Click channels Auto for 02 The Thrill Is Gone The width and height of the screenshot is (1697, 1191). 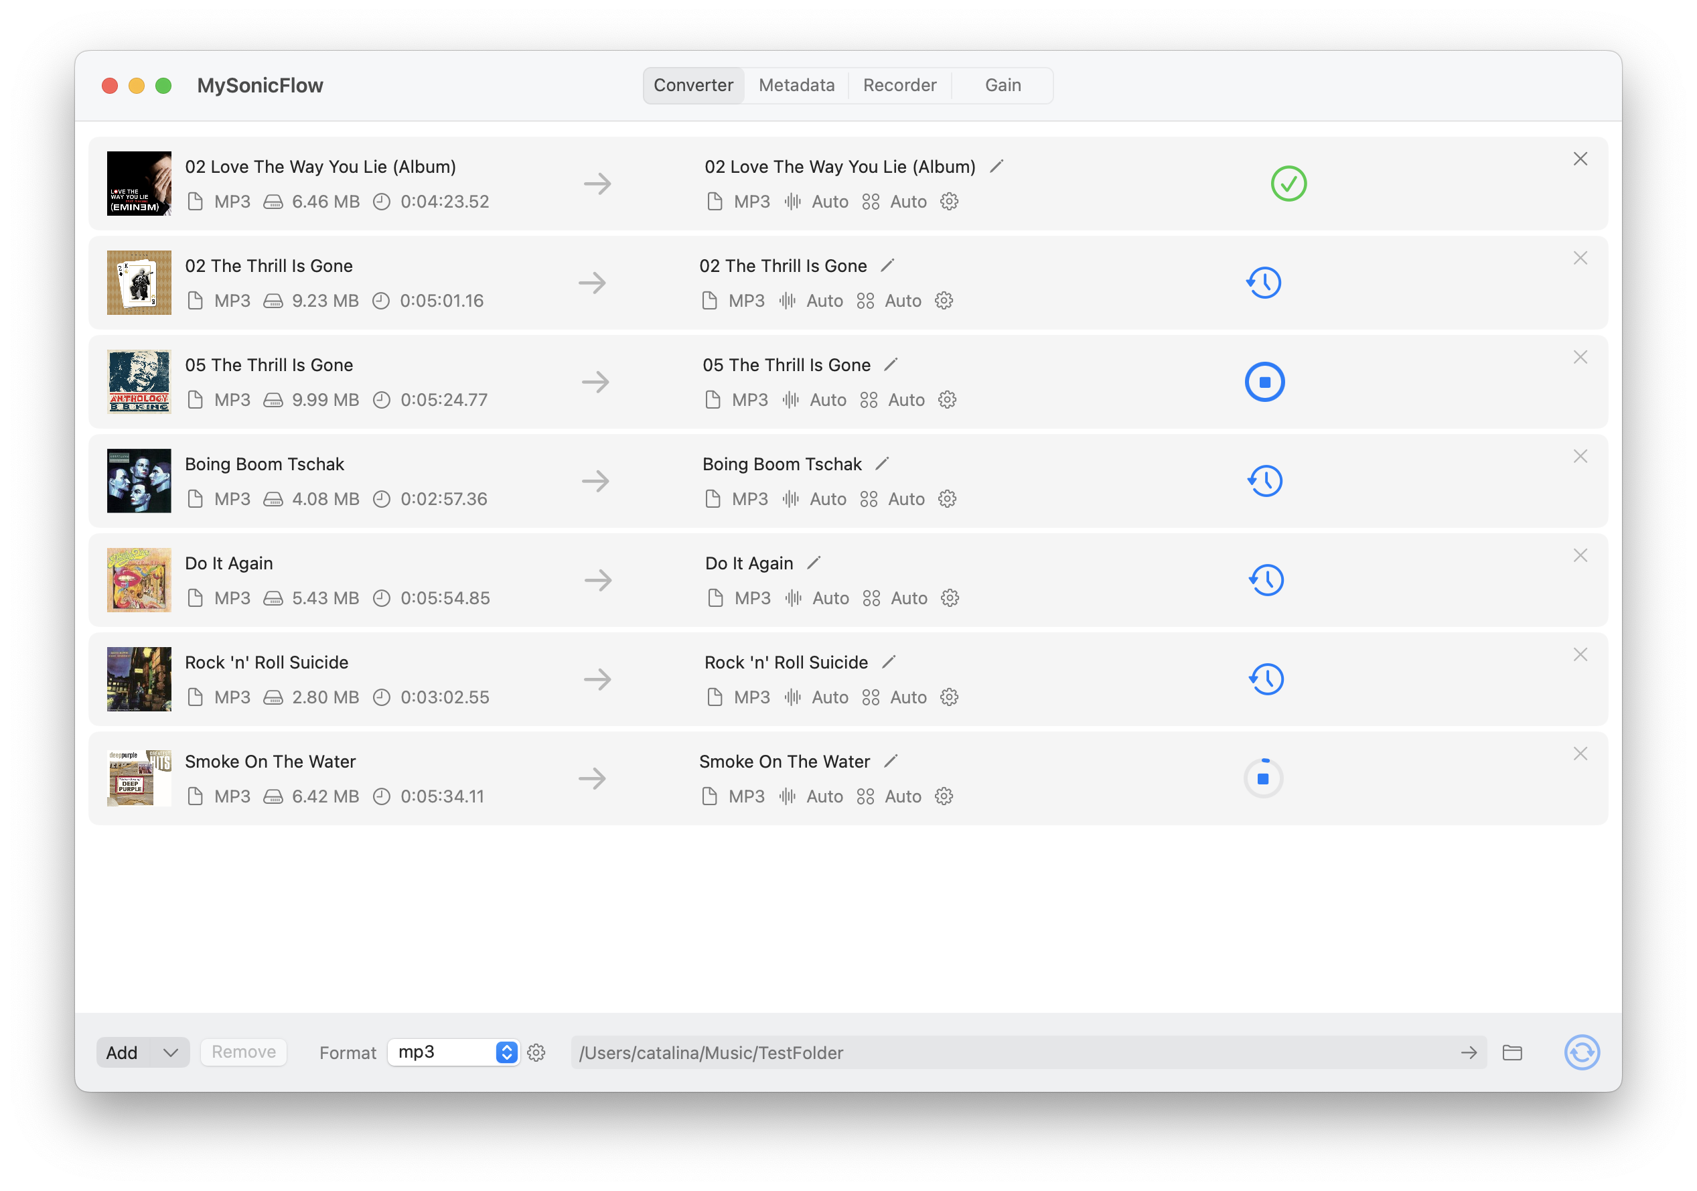click(x=903, y=301)
